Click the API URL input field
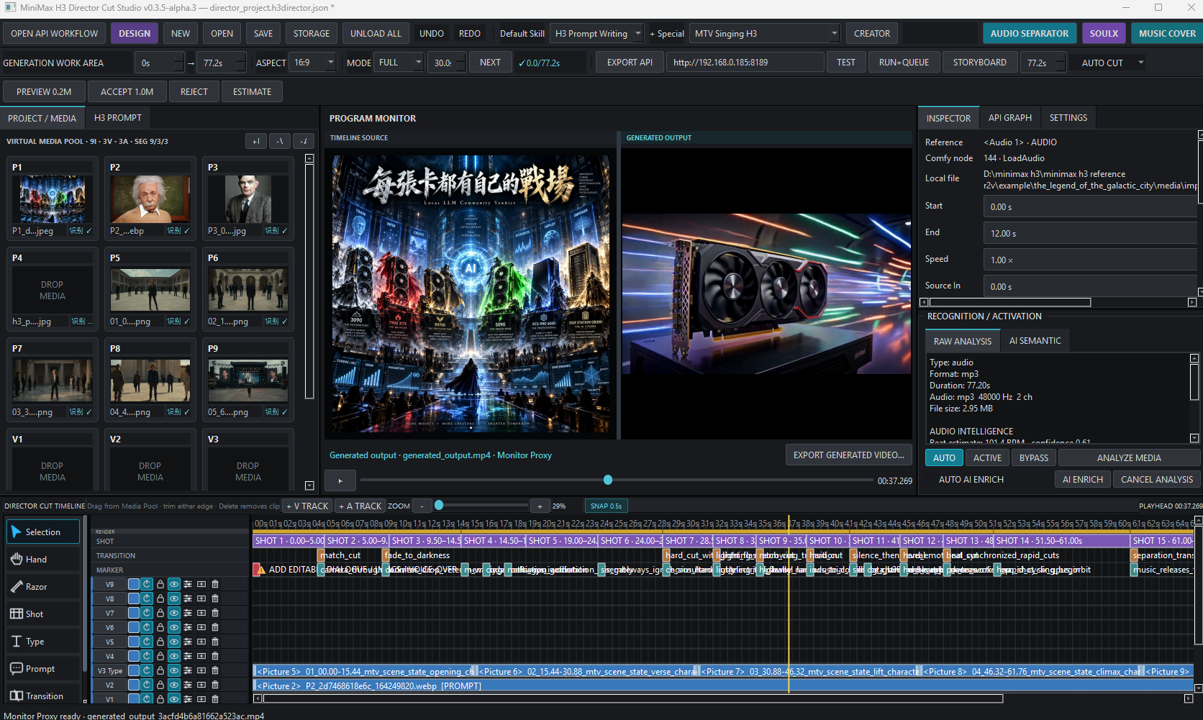Image resolution: width=1203 pixels, height=720 pixels. pyautogui.click(x=746, y=63)
